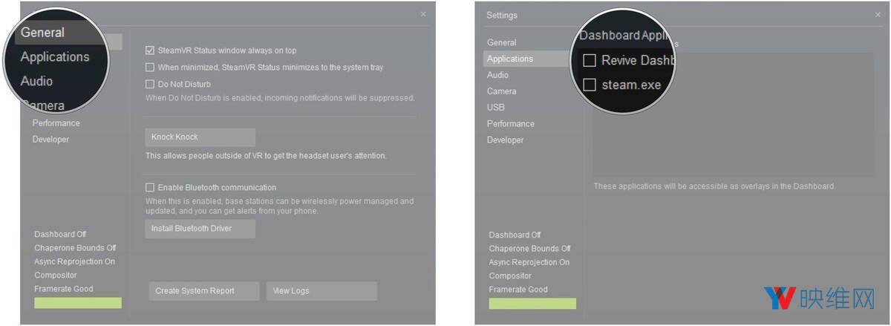
Task: Enable minimizing SteamVR Status to system tray
Action: coord(150,68)
